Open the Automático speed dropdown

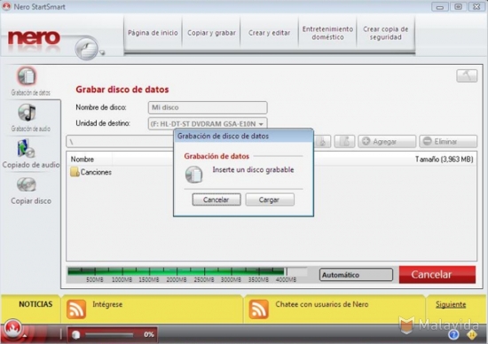tap(356, 275)
